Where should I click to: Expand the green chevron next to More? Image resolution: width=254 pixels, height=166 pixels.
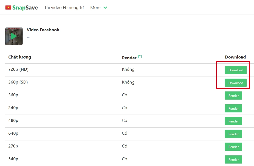coord(105,8)
